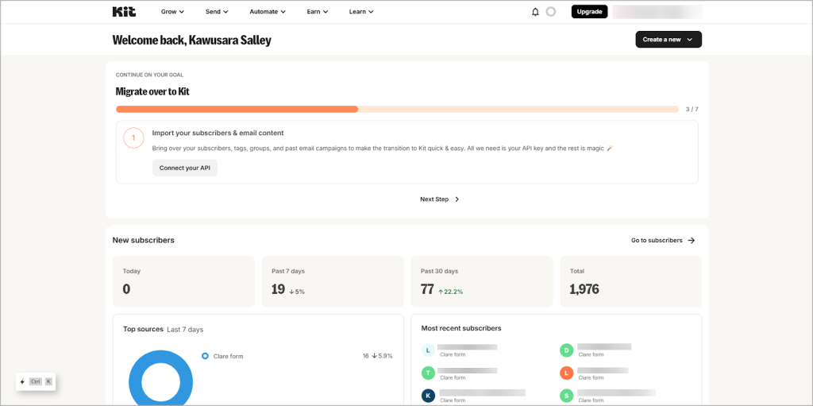Click the Upgrade button

(x=589, y=12)
